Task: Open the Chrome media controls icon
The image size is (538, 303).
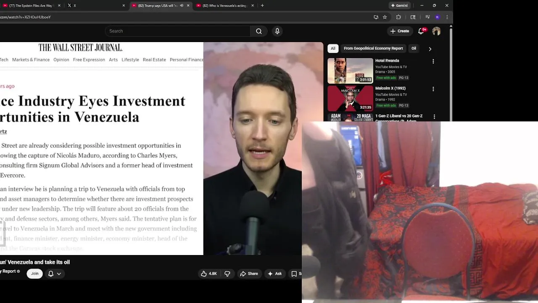Action: (427, 17)
